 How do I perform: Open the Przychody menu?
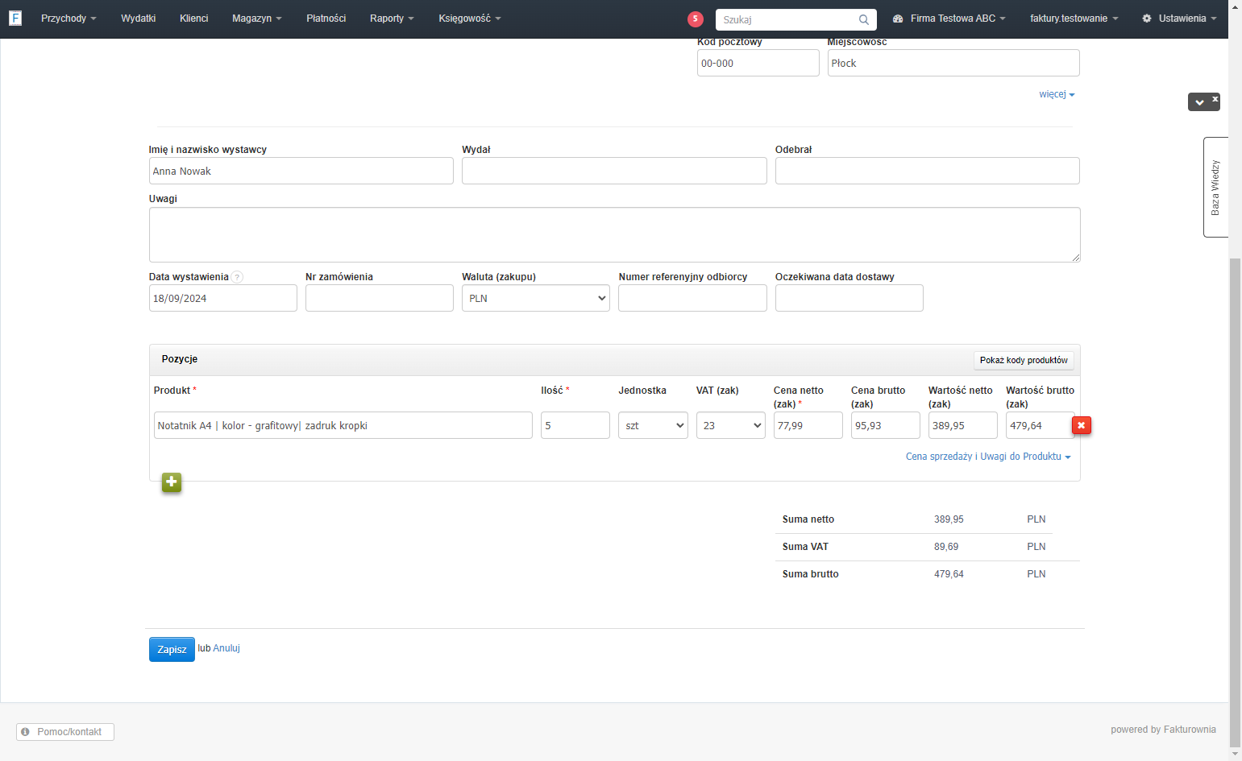[69, 19]
